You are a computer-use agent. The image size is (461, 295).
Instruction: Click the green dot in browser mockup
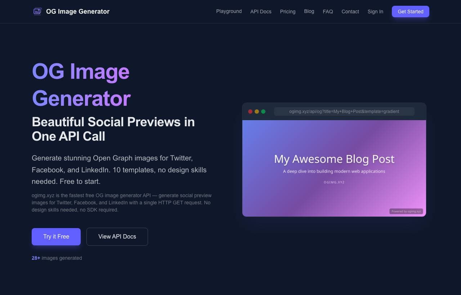coord(263,112)
